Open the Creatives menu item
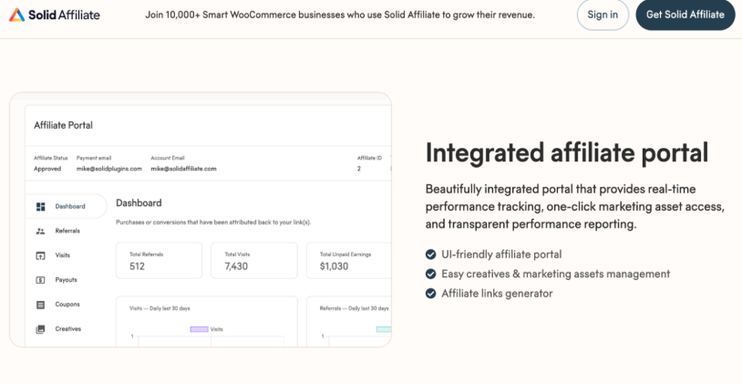Screen dimensions: 742x384 (x=68, y=329)
